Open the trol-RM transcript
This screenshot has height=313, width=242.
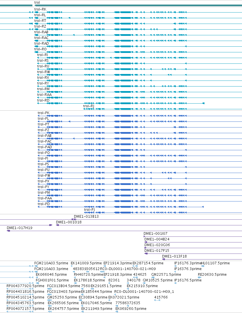coord(43,89)
